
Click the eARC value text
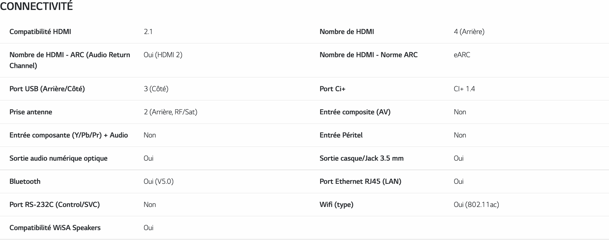tap(462, 55)
